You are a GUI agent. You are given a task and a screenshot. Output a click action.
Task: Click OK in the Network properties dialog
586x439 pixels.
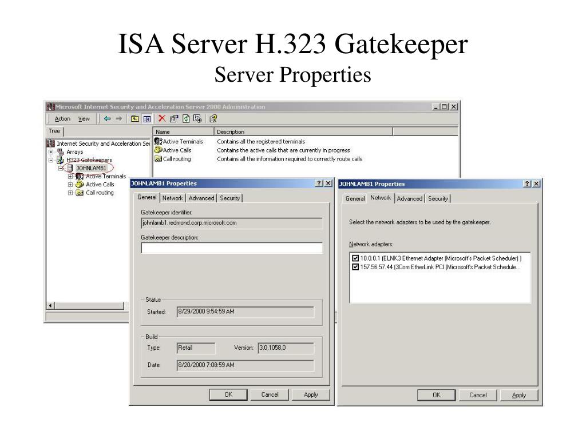tap(437, 395)
